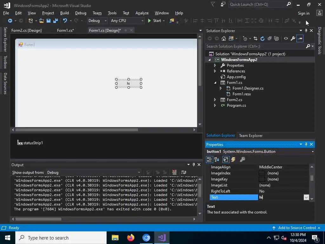Open the Analyze menu
This screenshot has width=325, height=244.
tap(142, 13)
